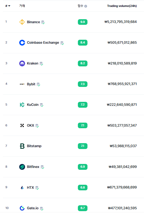Click the 9.9 score badge for Binance
Image resolution: width=144 pixels, height=213 pixels.
[83, 22]
